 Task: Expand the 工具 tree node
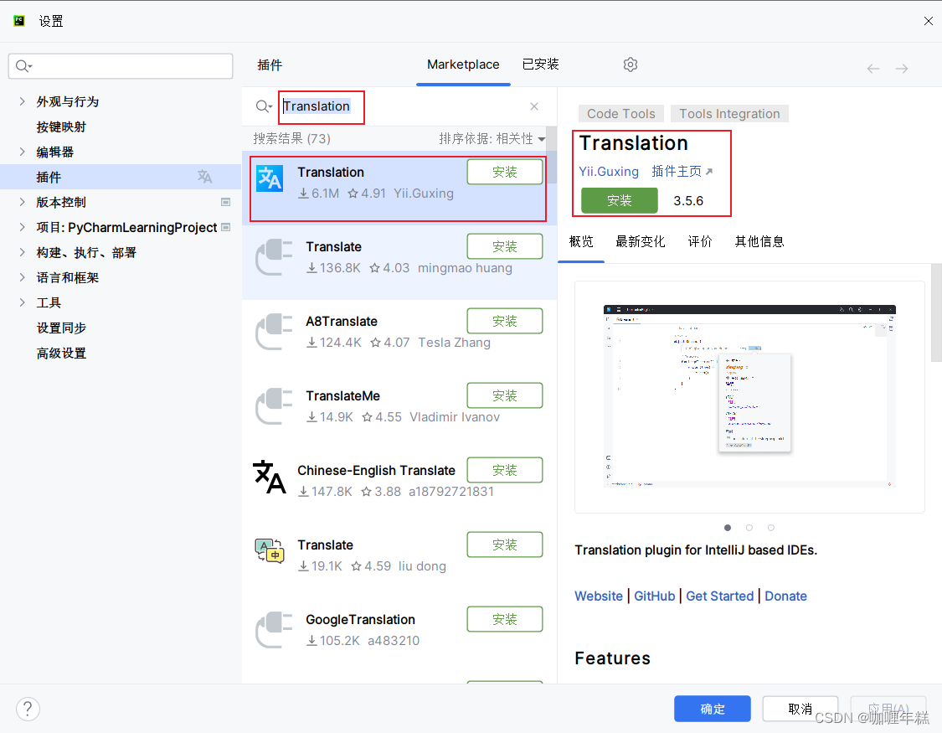coord(23,302)
